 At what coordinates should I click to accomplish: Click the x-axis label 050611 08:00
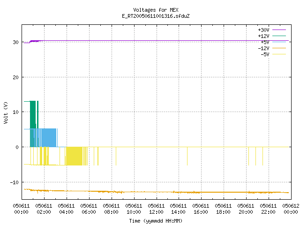[111, 209]
